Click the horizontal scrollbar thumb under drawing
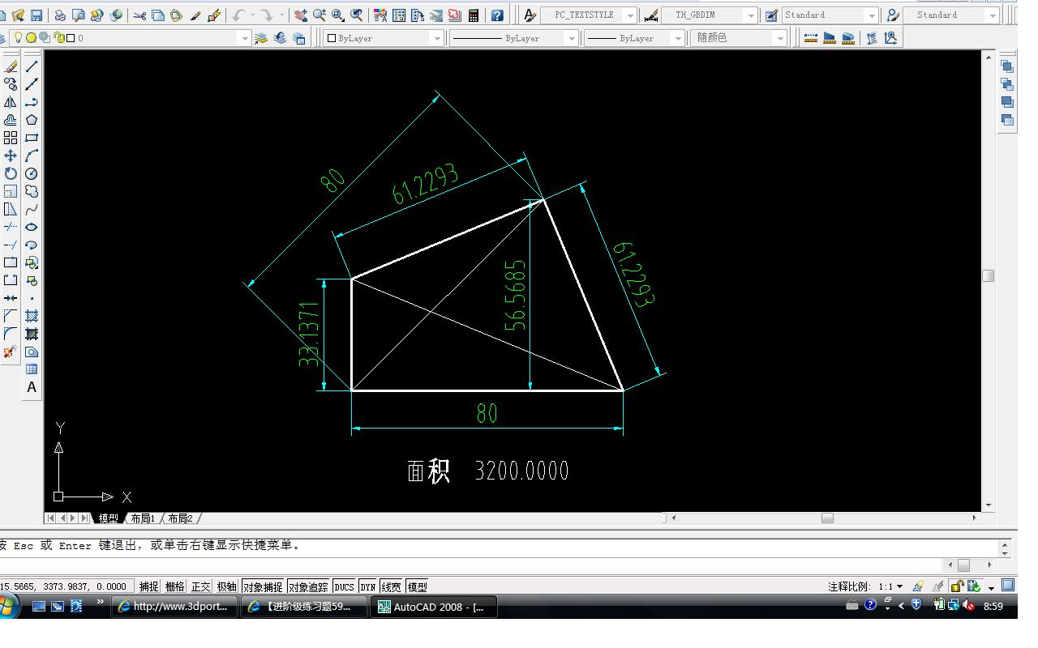 point(827,518)
